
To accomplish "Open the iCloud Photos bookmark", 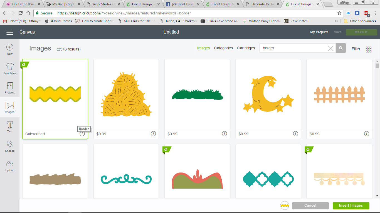I will point(58,21).
